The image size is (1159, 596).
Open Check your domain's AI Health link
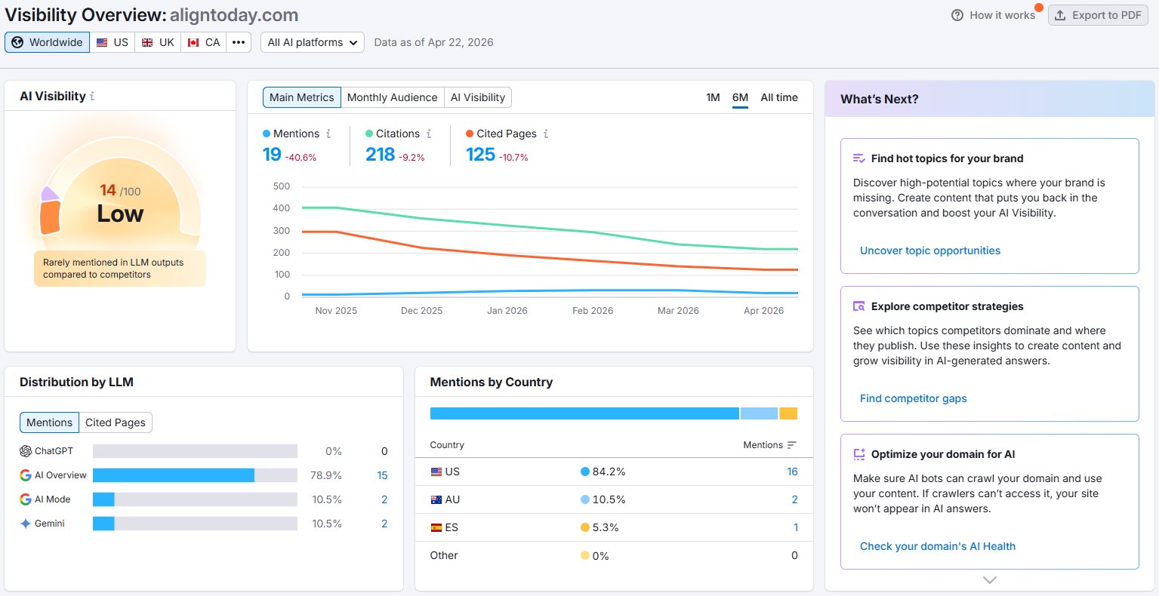(x=938, y=546)
